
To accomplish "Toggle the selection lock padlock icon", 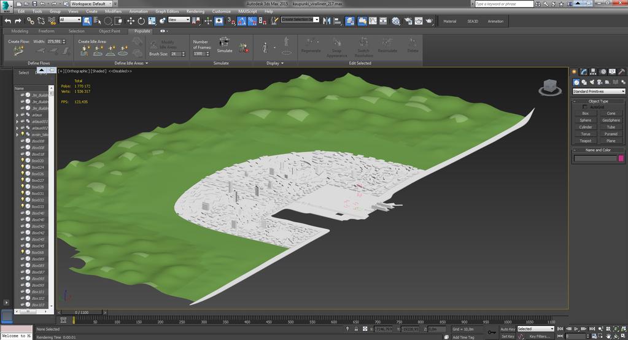I will 356,329.
